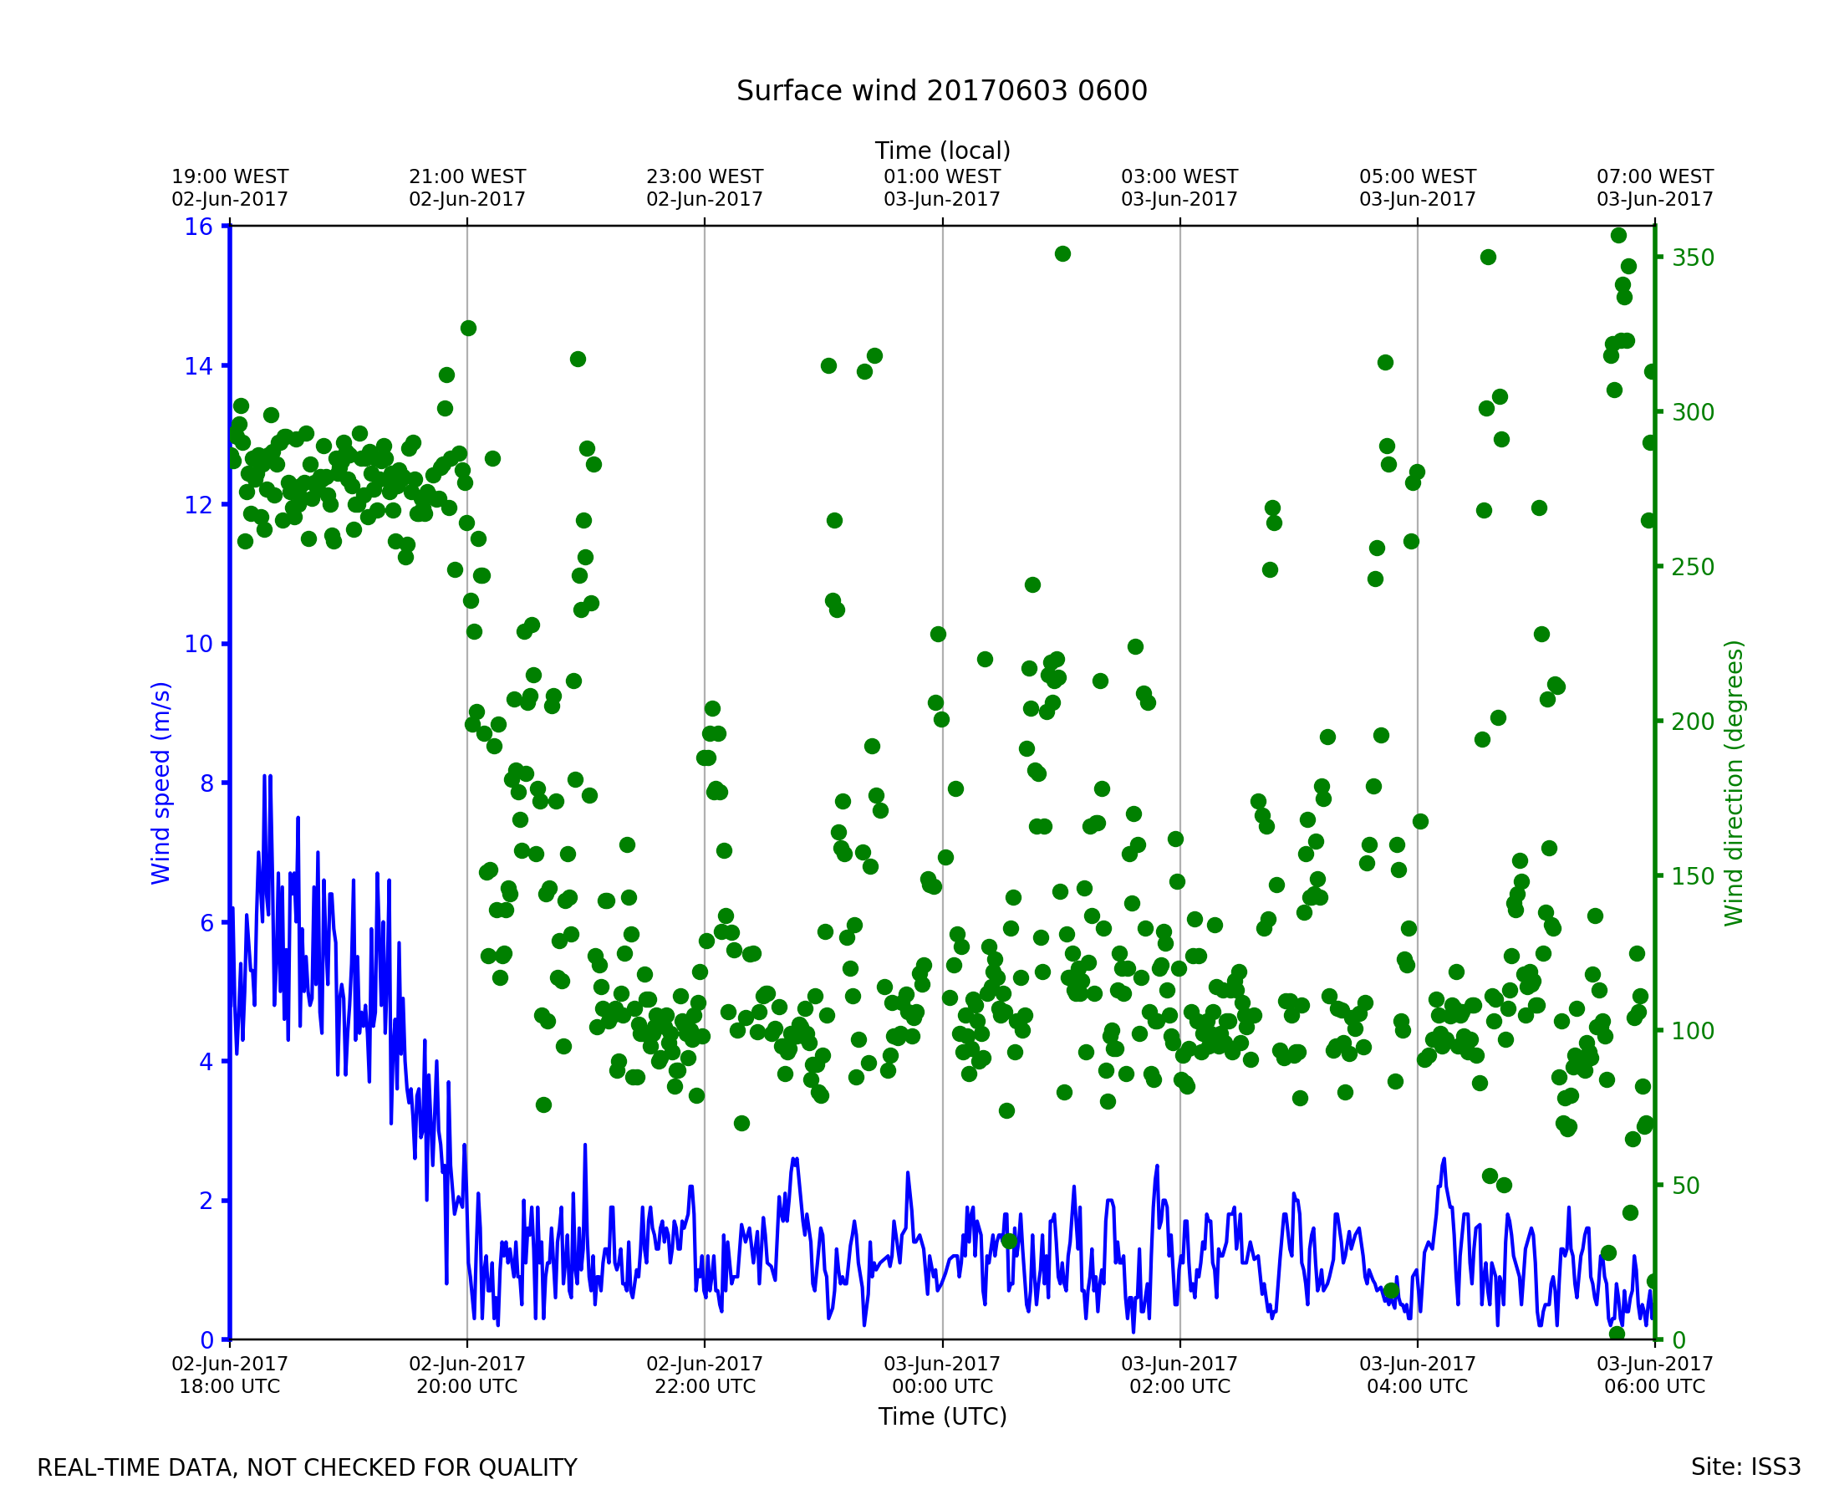The image size is (1839, 1505).
Task: Click the '03-Jun-2017 04:00 UTC' tick label
Action: tap(1417, 1375)
